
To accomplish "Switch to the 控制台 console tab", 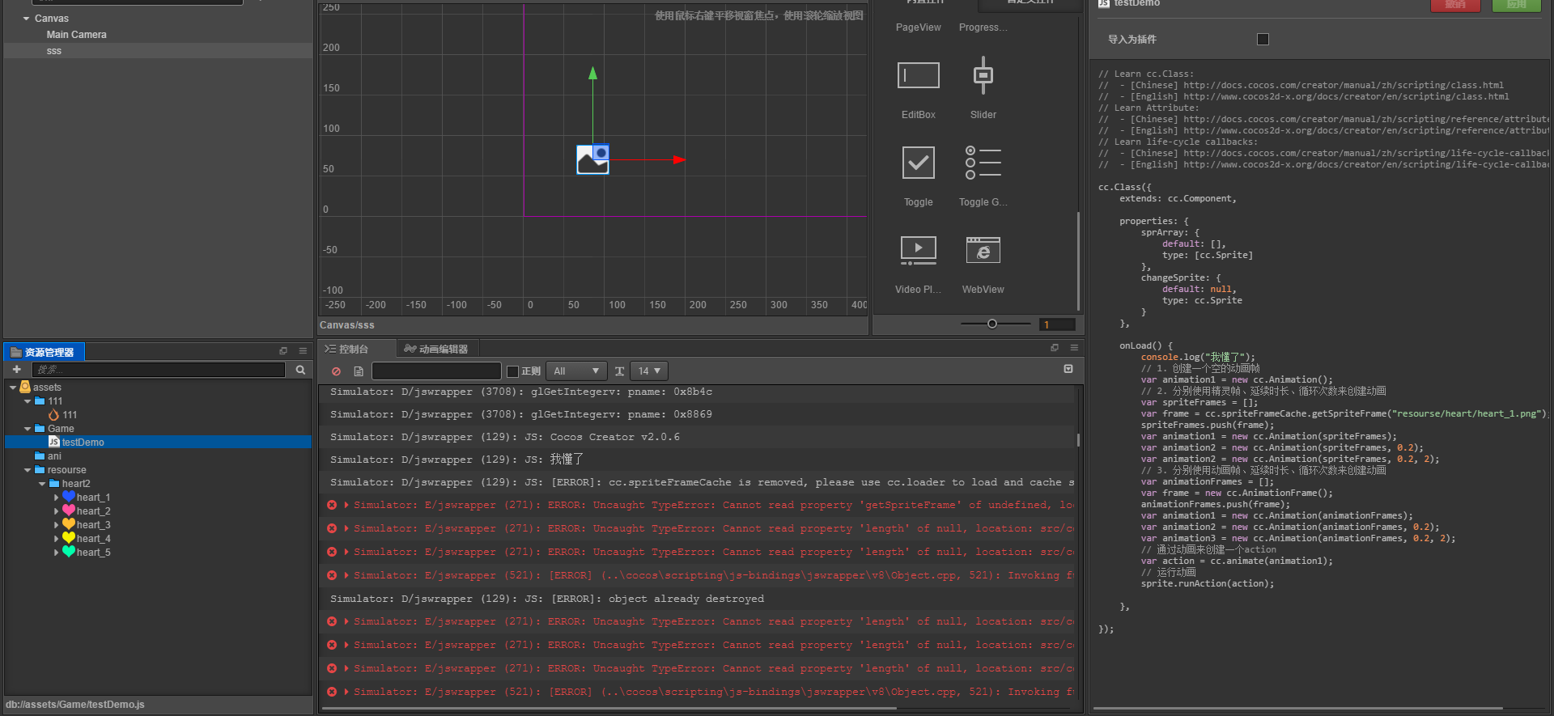I will coord(346,349).
